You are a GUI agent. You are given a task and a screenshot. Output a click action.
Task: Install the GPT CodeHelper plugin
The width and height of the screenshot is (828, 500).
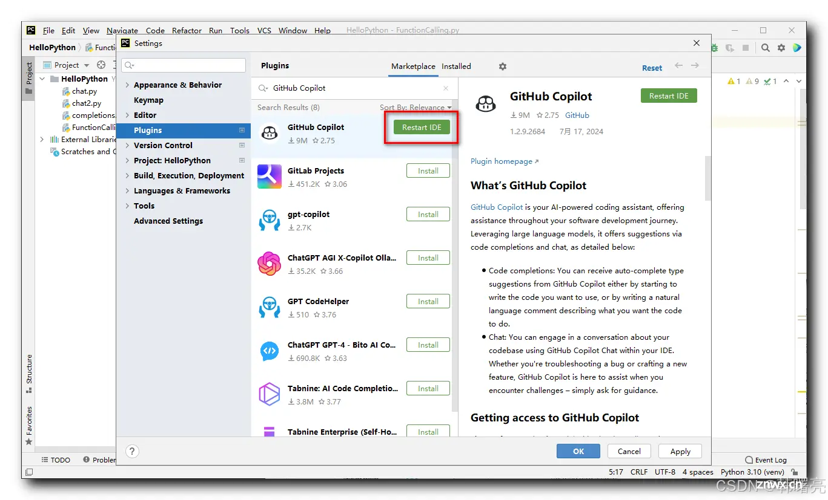[428, 302]
